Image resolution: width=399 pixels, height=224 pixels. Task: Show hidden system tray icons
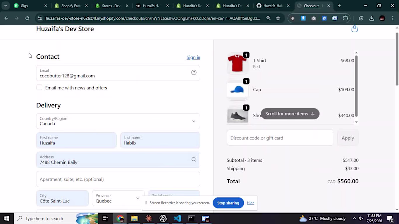point(354,218)
